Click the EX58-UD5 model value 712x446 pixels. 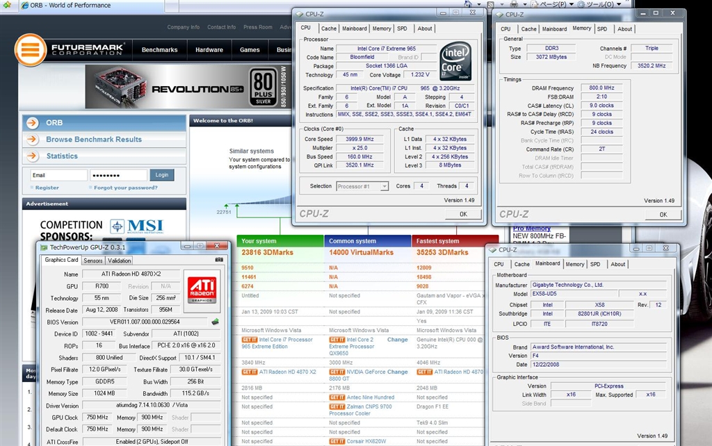(x=574, y=294)
